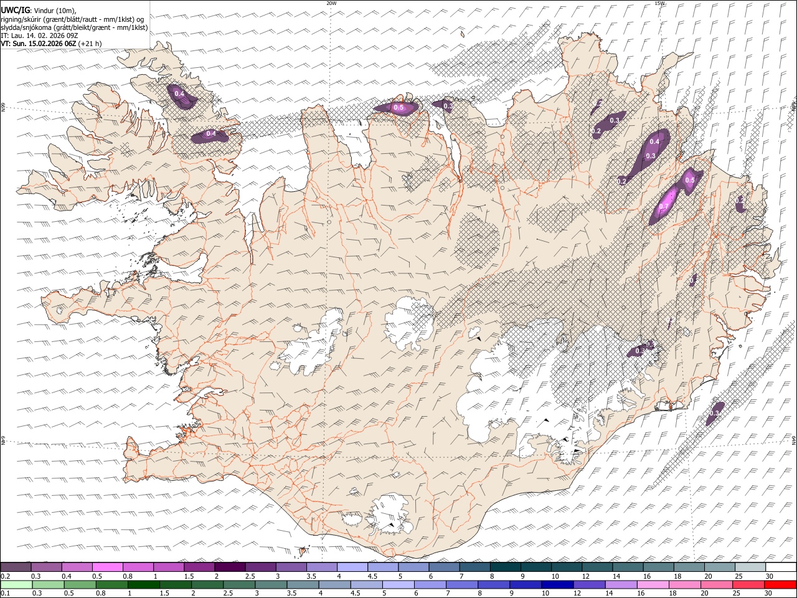Click the 4.5 value in the upper legend row
Viewport: 797px width, 598px height.
[x=372, y=576]
